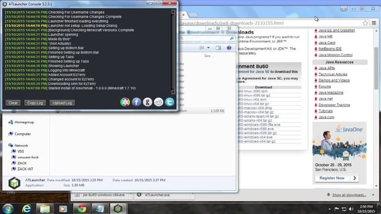Image resolution: width=381 pixels, height=214 pixels.
Task: Open the network tray icon
Action: coord(344,209)
